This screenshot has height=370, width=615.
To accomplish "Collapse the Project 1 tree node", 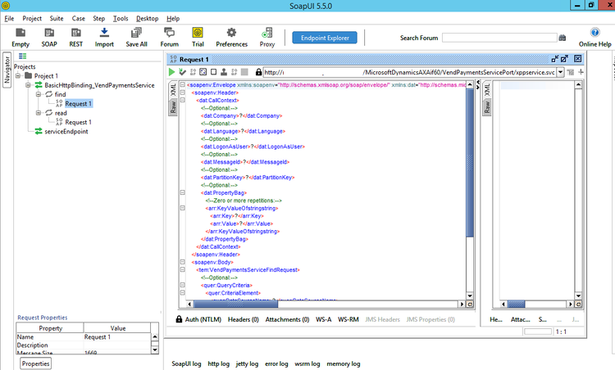I will tap(18, 76).
